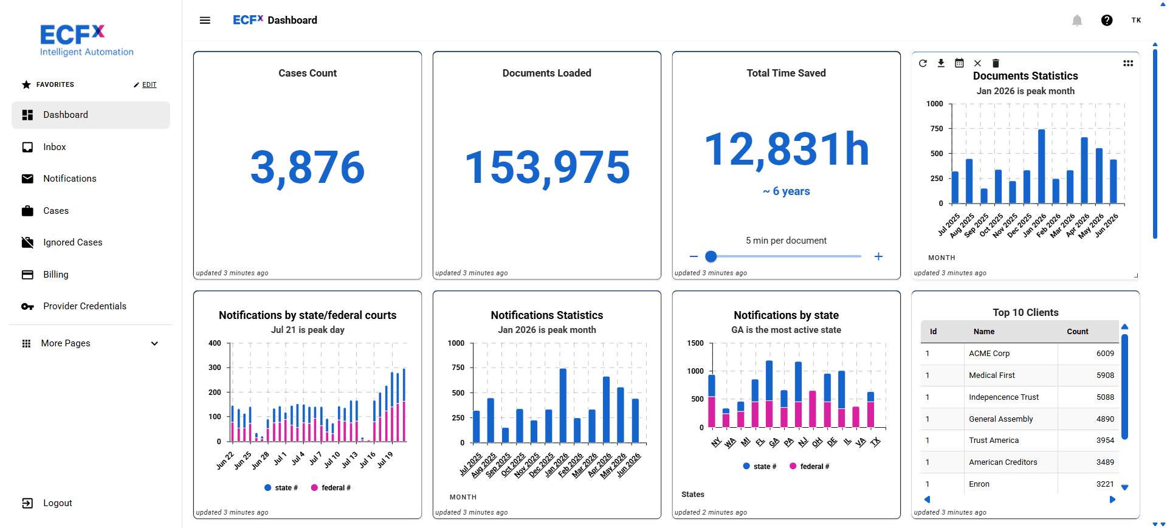Download Documents Statistics data
Viewport: 1167px width, 528px height.
(x=941, y=63)
